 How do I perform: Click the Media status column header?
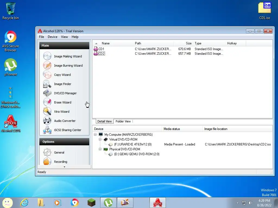click(x=182, y=129)
